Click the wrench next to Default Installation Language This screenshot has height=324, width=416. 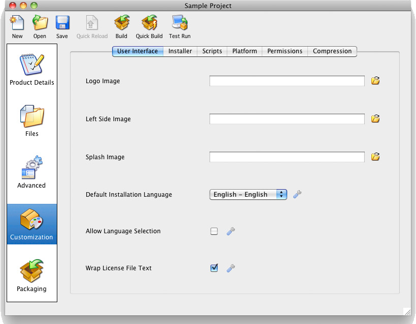pyautogui.click(x=297, y=194)
